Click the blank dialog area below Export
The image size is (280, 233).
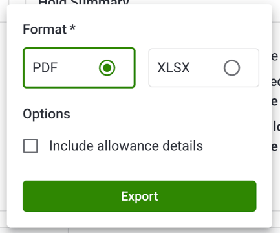pos(140,219)
